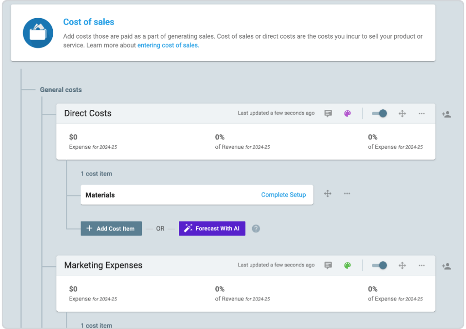This screenshot has height=329, width=466.
Task: Disable the Direct Costs toggle switch
Action: click(x=379, y=113)
